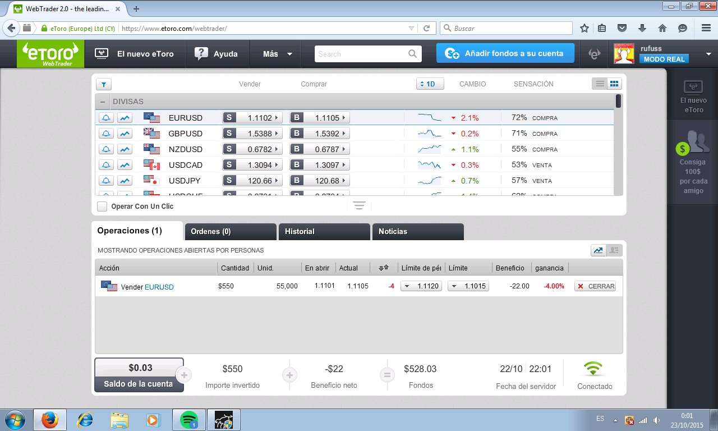Open El nuevo eToro in header
The height and width of the screenshot is (431, 718).
tap(135, 54)
